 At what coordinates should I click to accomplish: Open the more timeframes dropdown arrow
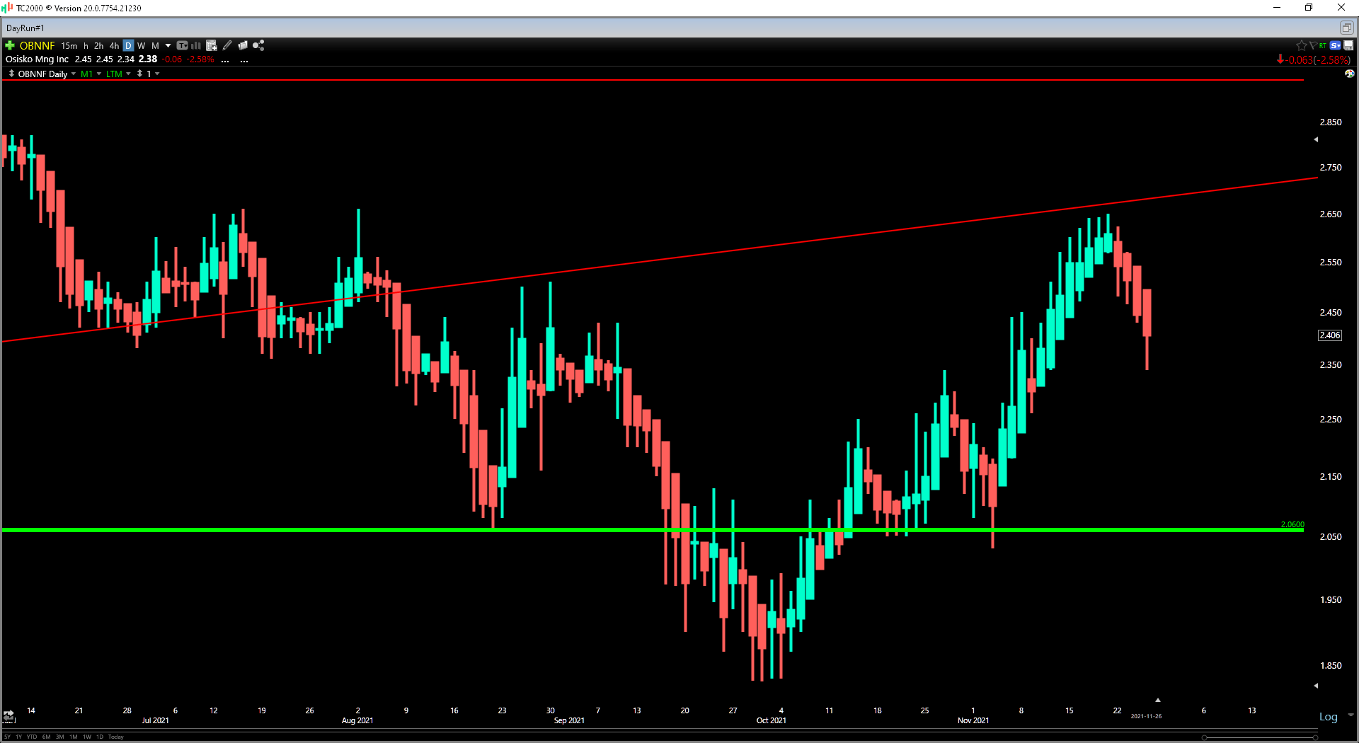168,45
